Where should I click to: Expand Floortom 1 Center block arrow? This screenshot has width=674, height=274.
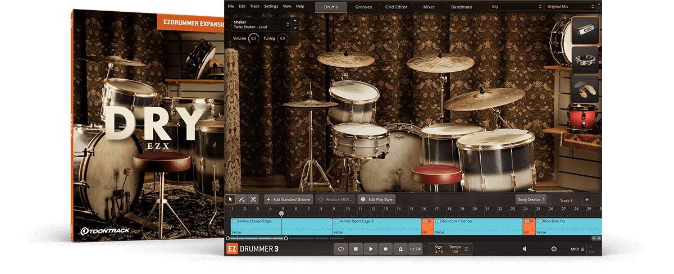(x=438, y=221)
